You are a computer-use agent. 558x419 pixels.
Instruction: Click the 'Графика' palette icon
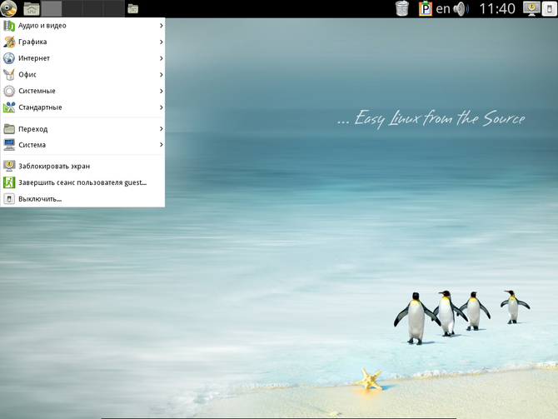point(9,42)
